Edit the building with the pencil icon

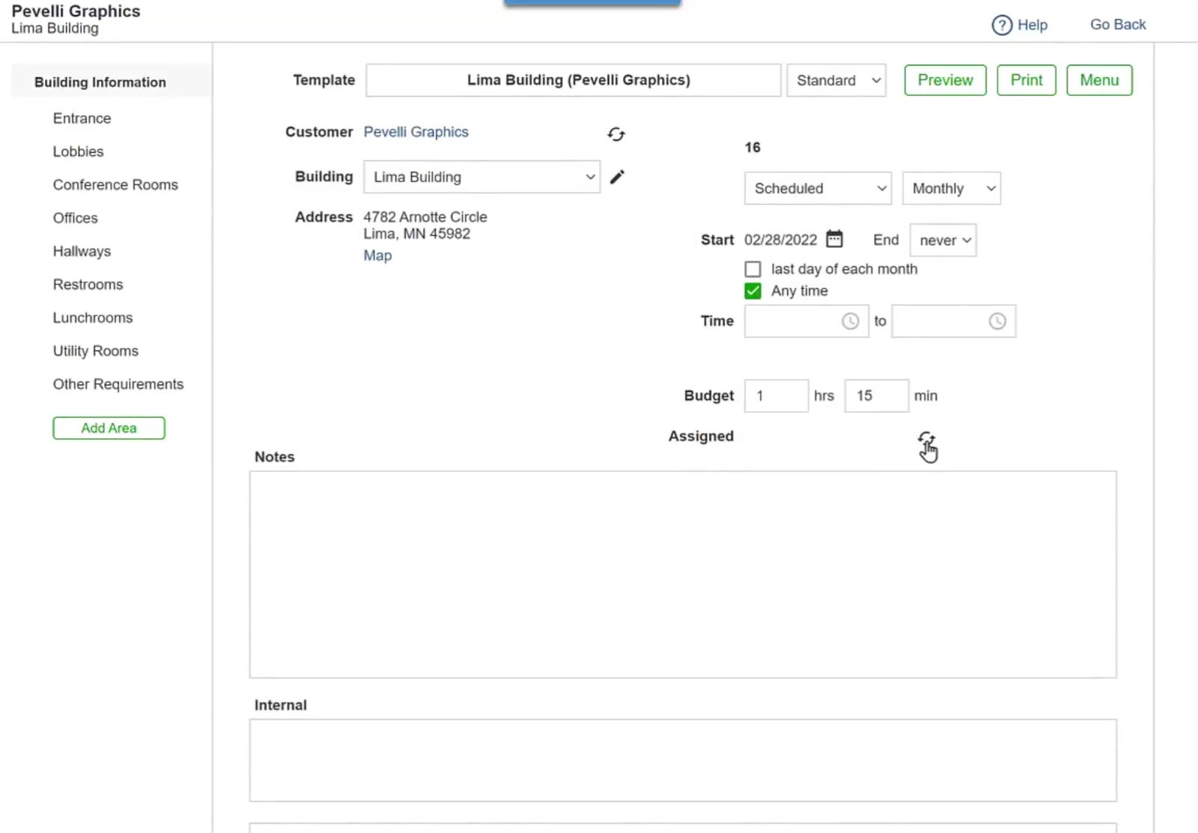pyautogui.click(x=617, y=177)
